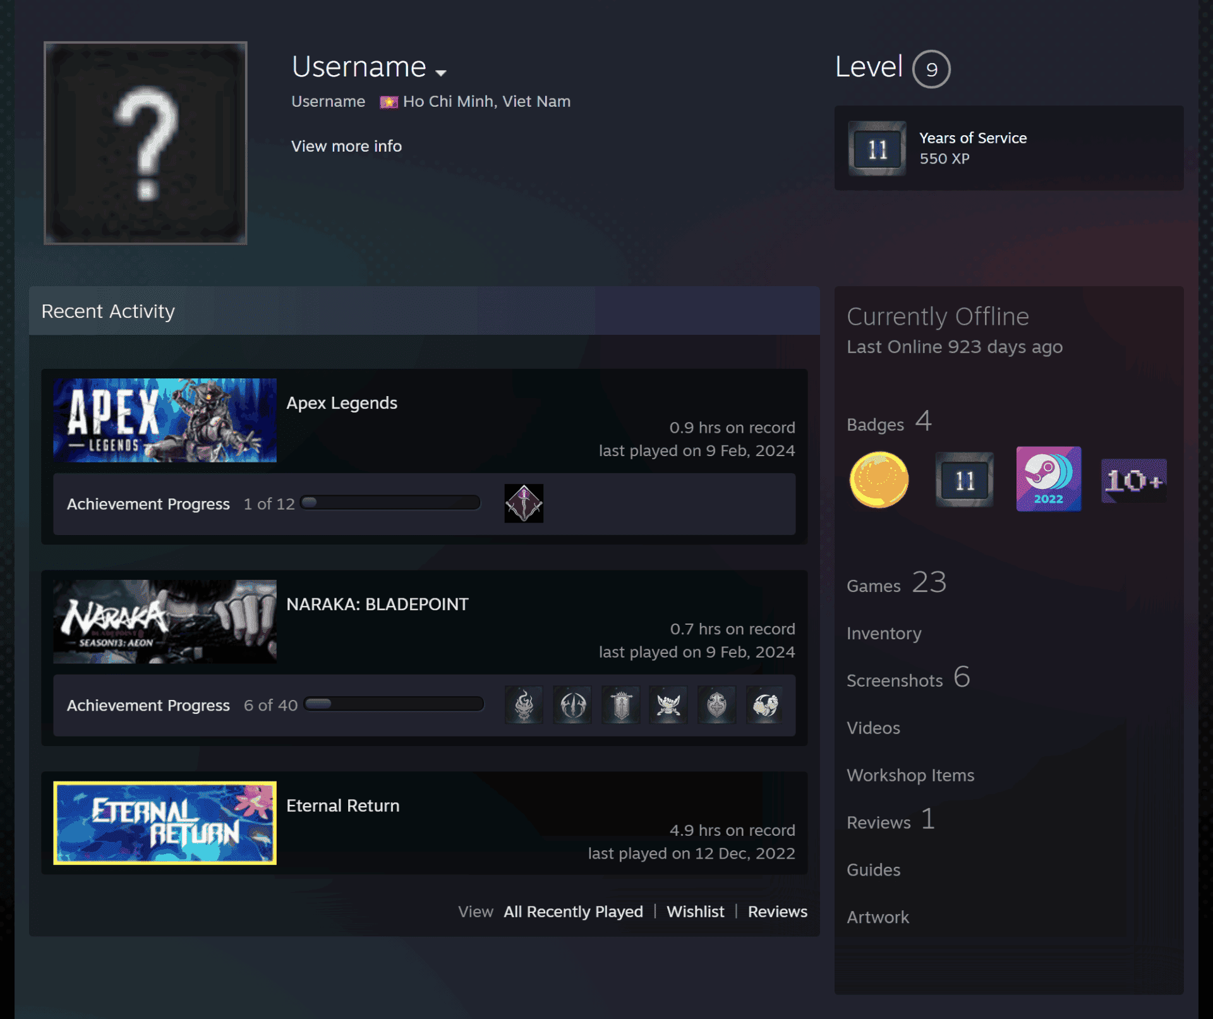
Task: Click the Viet Nam flag icon
Action: tap(389, 102)
